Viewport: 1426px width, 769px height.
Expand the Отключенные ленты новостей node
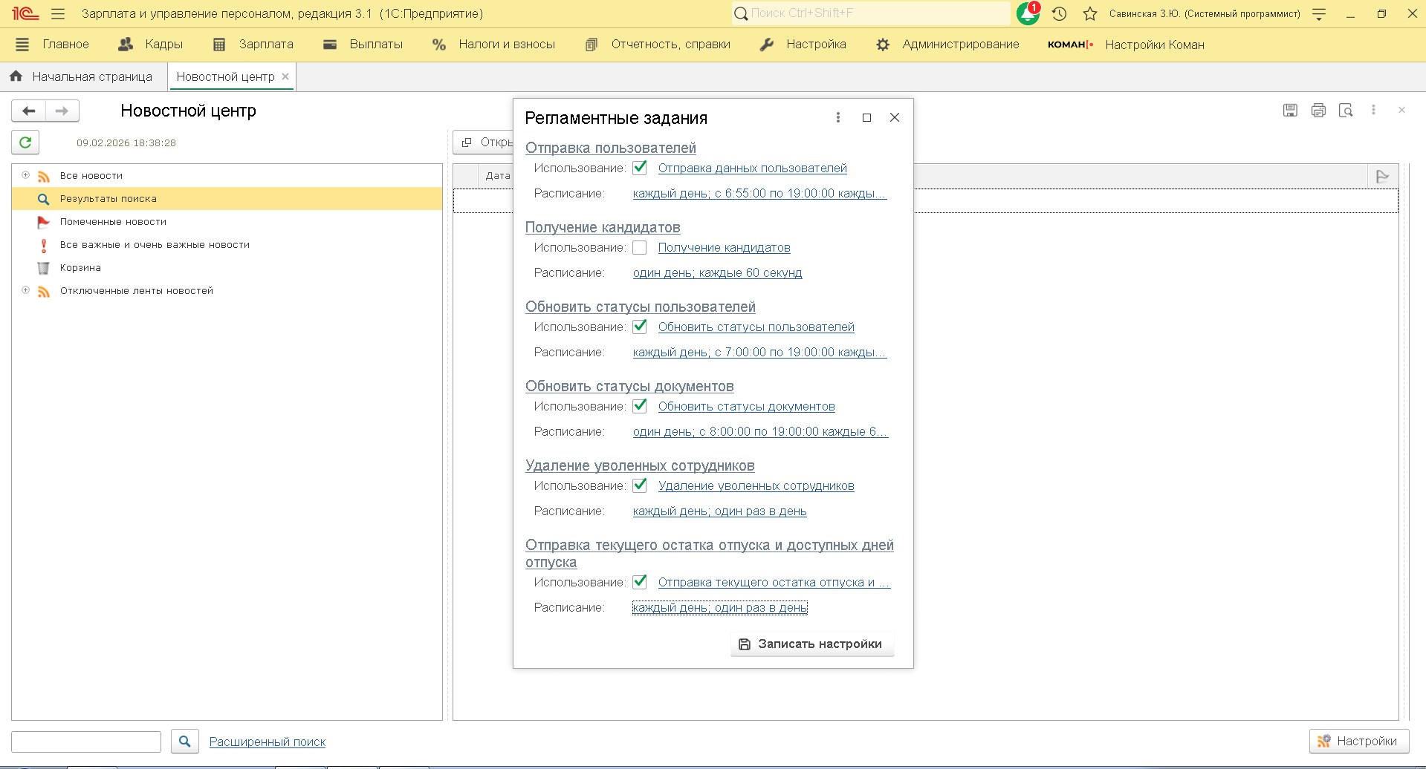25,291
